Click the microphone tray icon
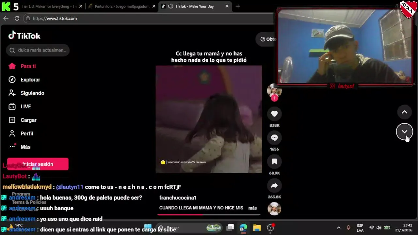 (x=348, y=227)
